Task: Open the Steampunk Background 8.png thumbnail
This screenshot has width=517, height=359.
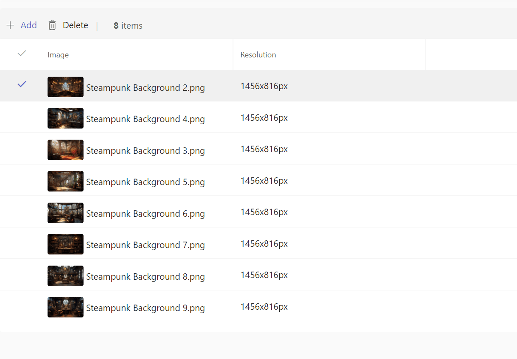Action: [x=66, y=276]
